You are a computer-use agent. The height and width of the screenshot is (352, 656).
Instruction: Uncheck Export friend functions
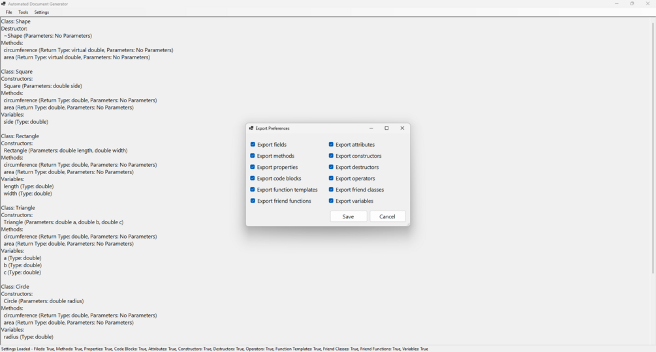tap(253, 201)
